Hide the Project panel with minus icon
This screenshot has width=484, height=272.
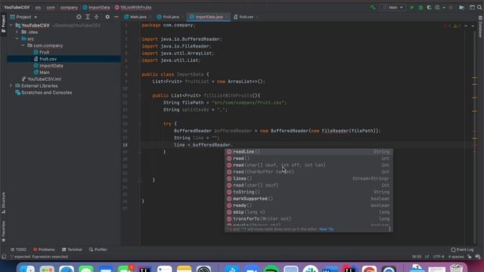116,17
